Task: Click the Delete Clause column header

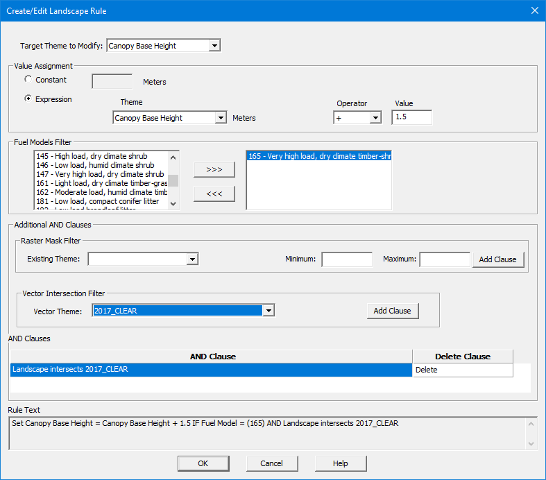Action: 463,357
